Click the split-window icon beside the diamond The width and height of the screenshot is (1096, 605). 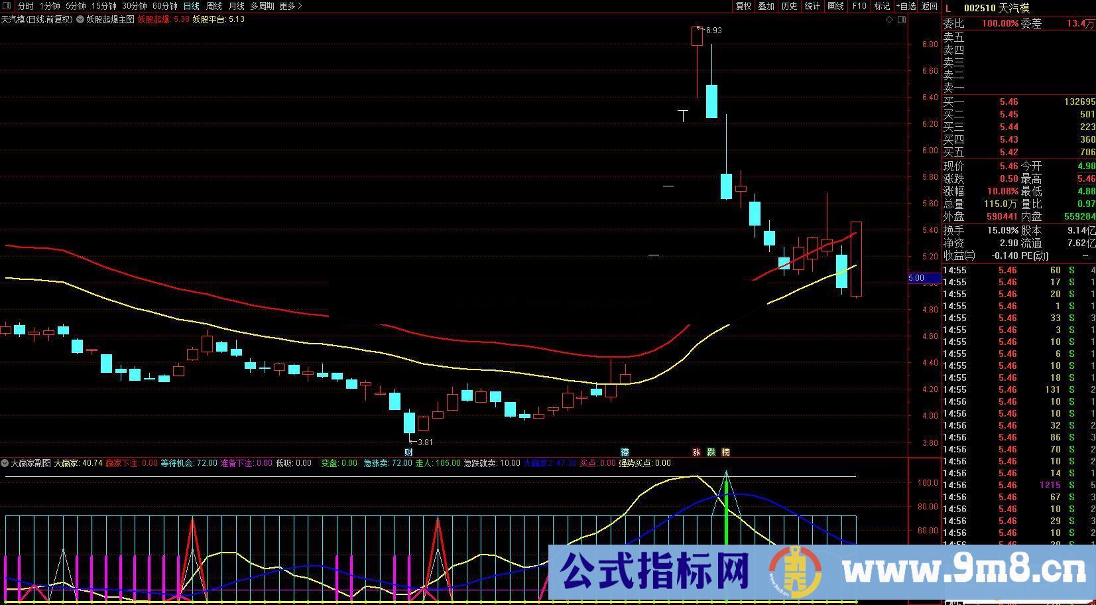point(902,19)
